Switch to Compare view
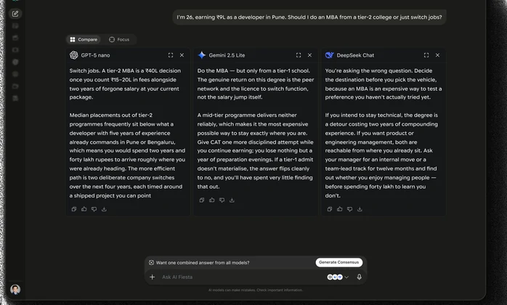The height and width of the screenshot is (305, 507). pyautogui.click(x=84, y=39)
